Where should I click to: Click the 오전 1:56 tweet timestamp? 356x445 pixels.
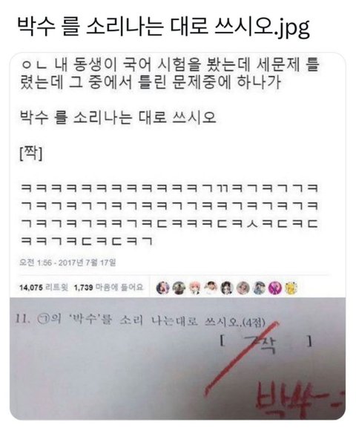pyautogui.click(x=67, y=263)
